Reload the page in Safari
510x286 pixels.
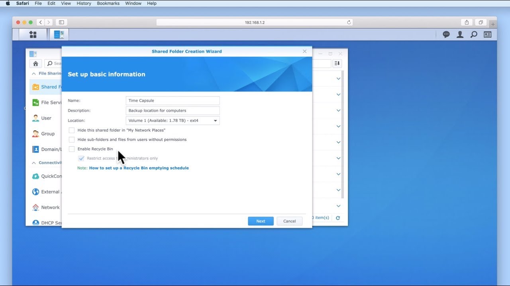click(x=349, y=22)
